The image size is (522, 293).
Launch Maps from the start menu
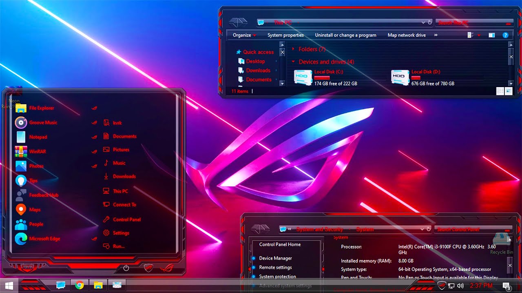[35, 210]
